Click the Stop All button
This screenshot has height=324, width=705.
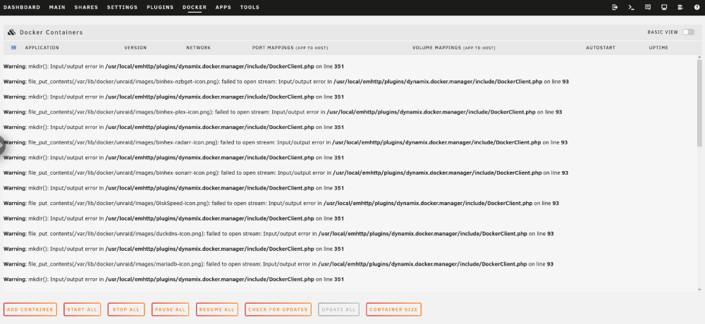tap(126, 310)
